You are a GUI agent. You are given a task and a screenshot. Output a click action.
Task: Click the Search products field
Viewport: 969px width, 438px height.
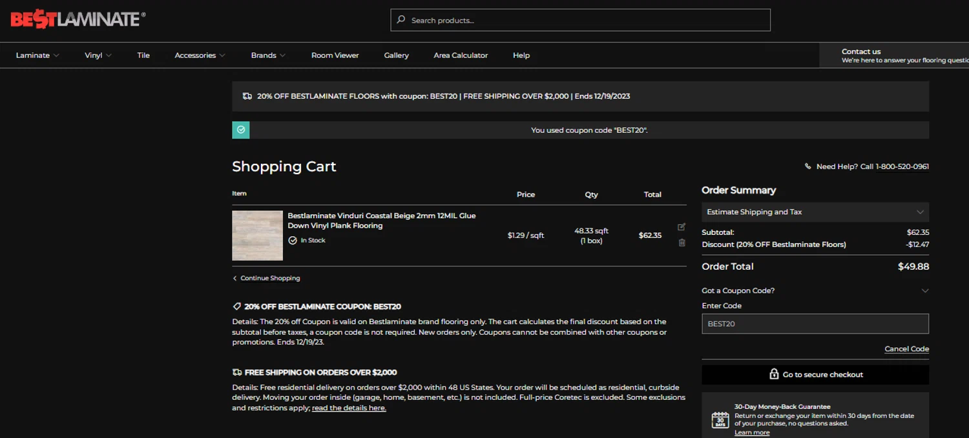580,20
